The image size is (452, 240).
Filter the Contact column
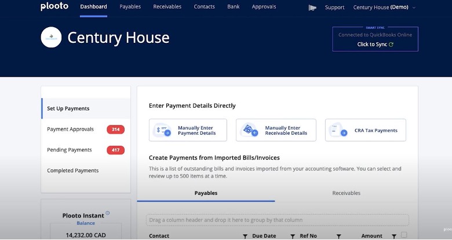pyautogui.click(x=245, y=236)
